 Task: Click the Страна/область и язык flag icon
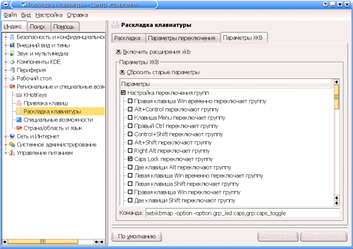(x=19, y=128)
